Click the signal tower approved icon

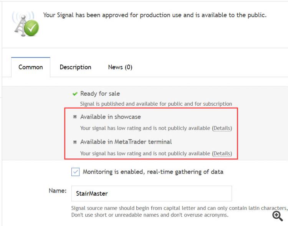pos(26,24)
